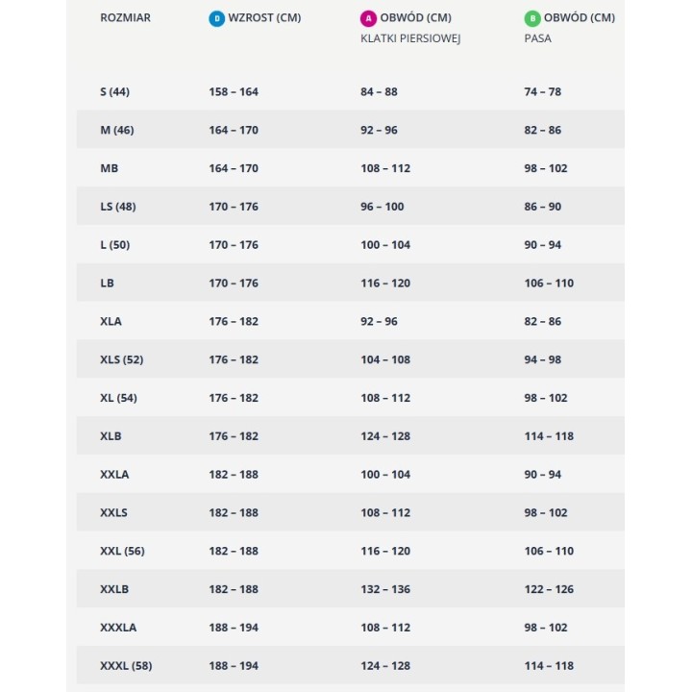
Task: Select the L (50) size row
Action: pos(351,244)
